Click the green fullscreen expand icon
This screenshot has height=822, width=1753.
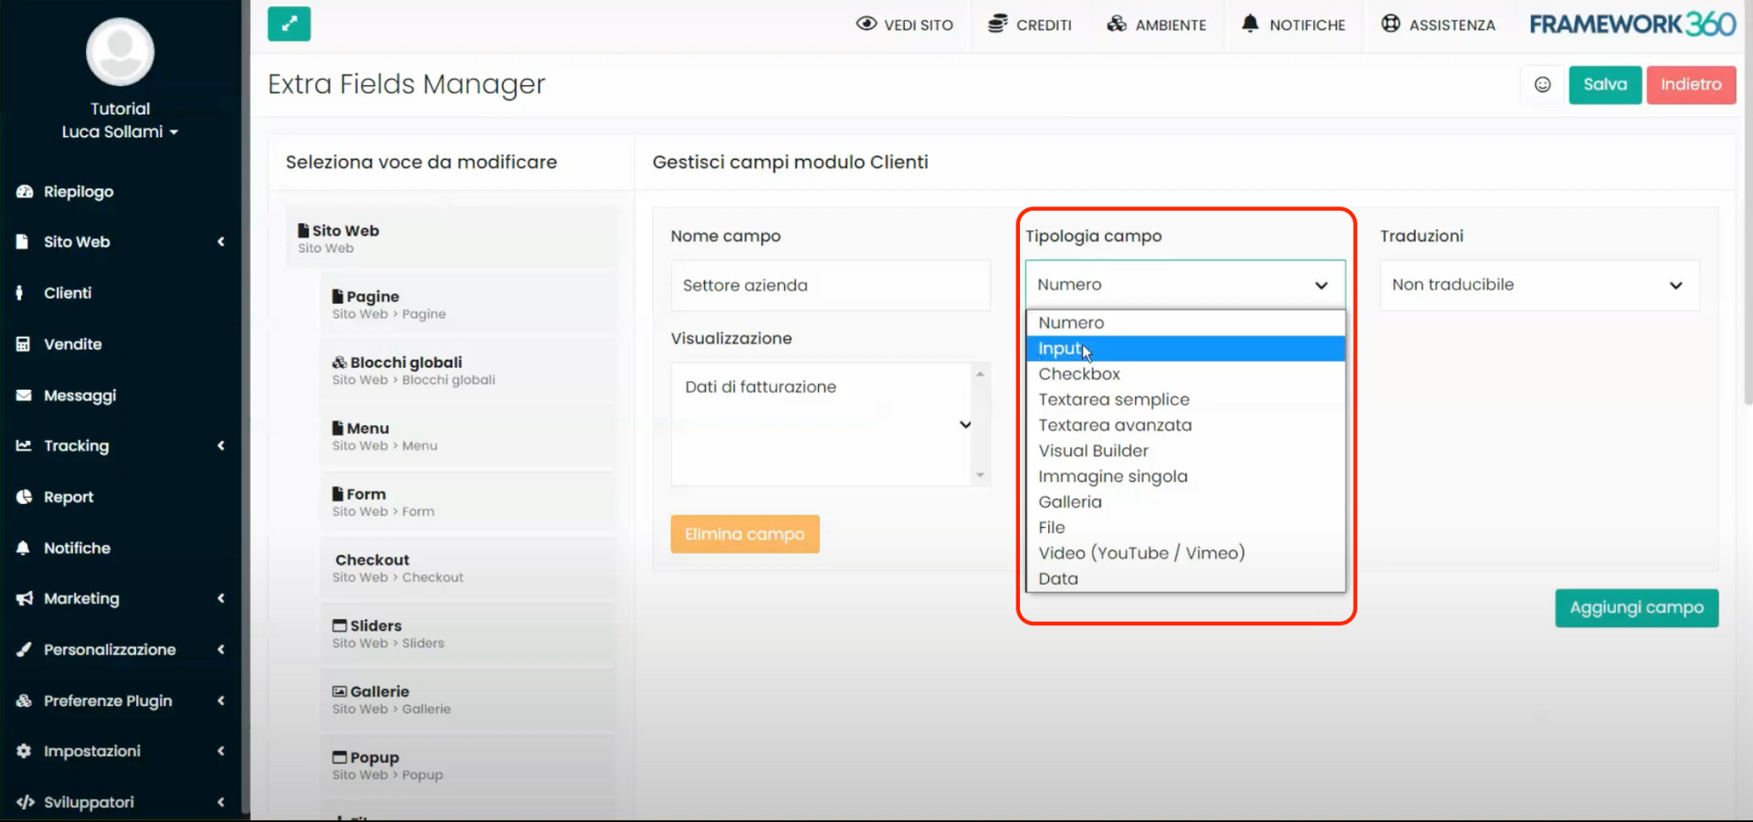pos(289,24)
